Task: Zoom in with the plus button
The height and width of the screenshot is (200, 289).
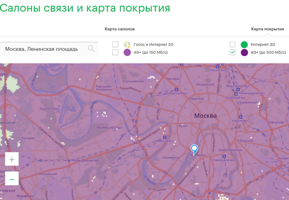Action: [x=12, y=160]
